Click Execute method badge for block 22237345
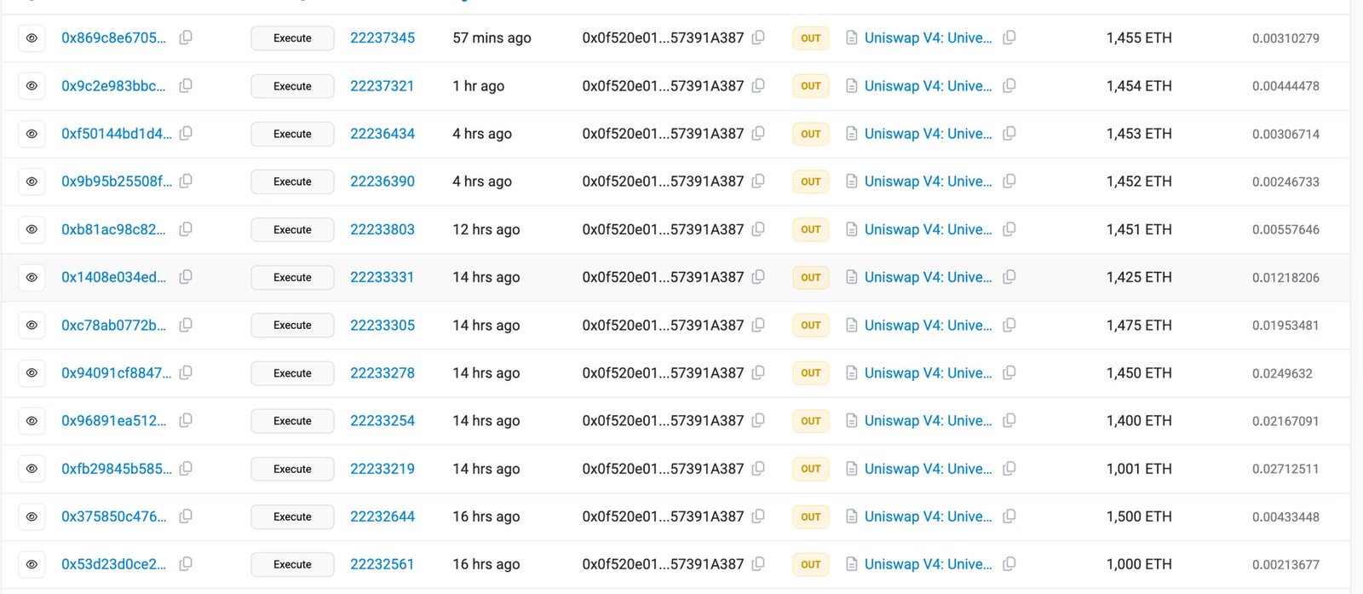The image size is (1363, 594). coord(292,38)
